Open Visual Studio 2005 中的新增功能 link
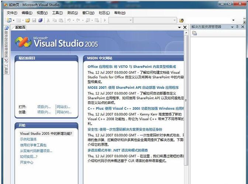The image size is (248, 184). click(x=46, y=133)
